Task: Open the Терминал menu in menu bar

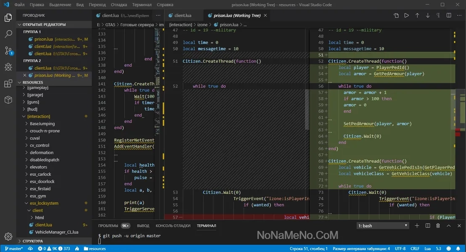Action: pyautogui.click(x=142, y=5)
